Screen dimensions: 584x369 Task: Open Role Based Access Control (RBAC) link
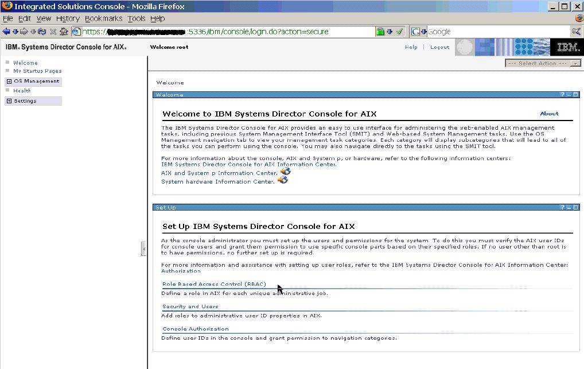coord(214,284)
